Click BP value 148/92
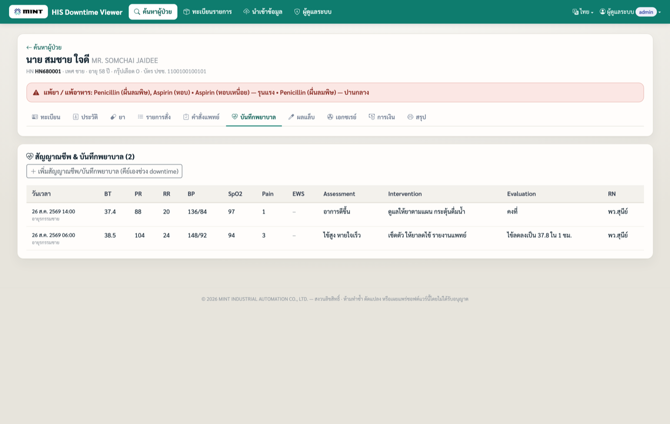The width and height of the screenshot is (670, 424). coord(197,235)
